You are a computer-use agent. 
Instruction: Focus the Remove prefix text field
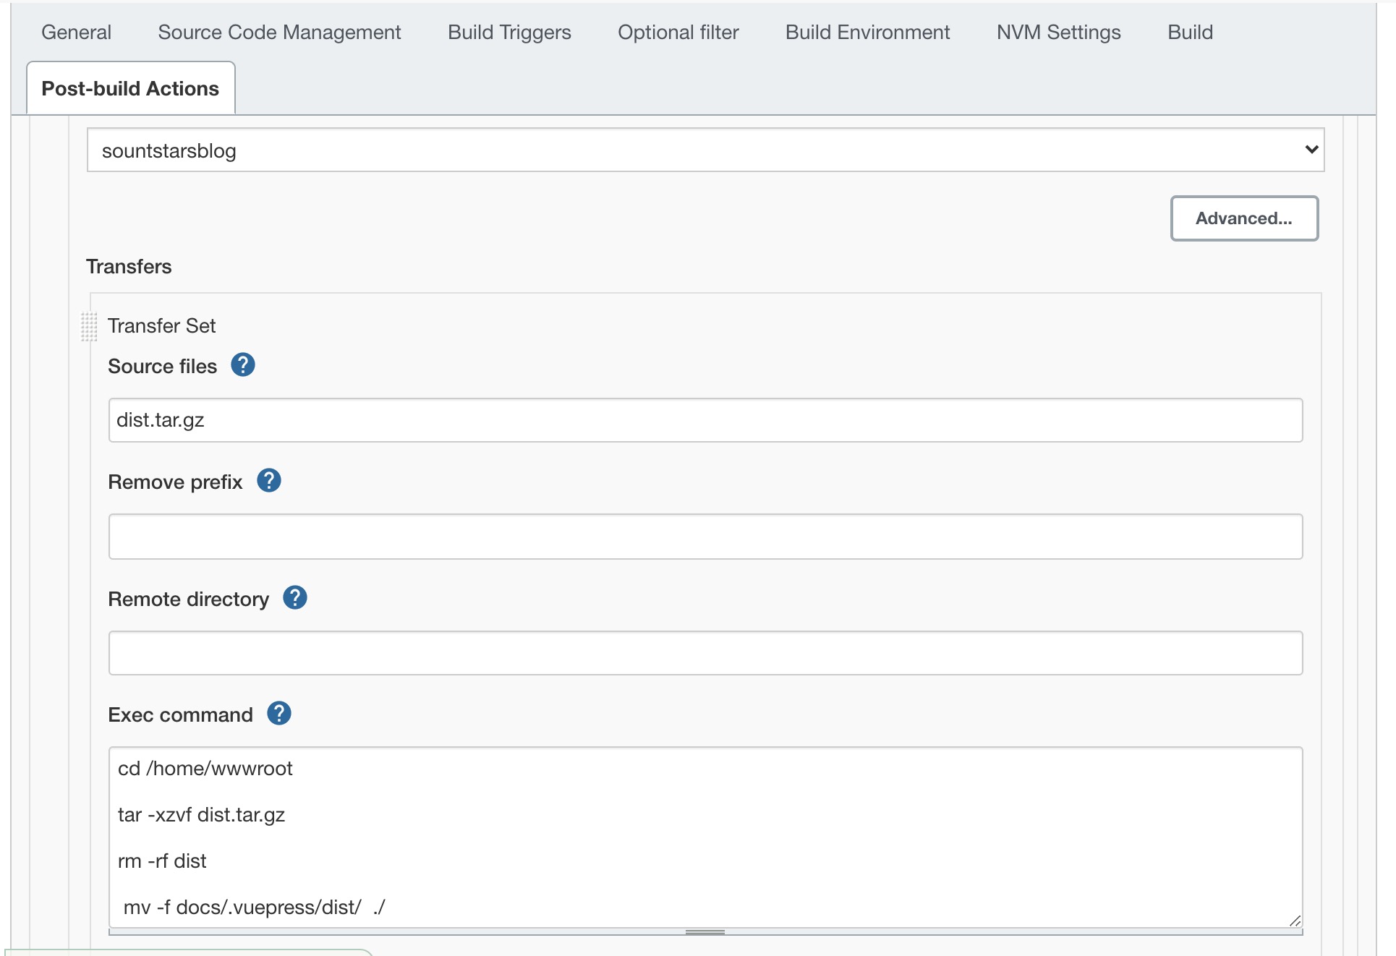(705, 537)
